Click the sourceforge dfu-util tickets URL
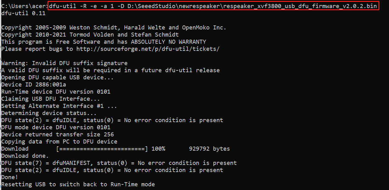 tap(148, 49)
